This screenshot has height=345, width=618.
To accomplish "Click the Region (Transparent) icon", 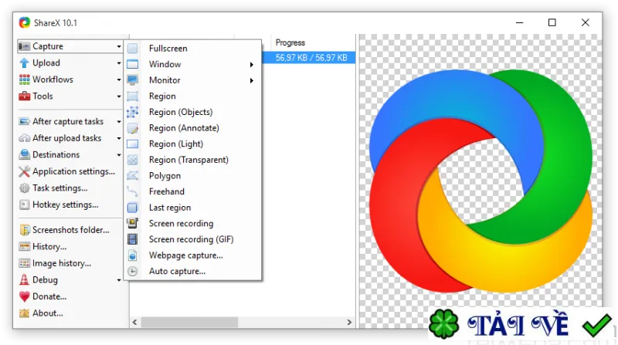I will pos(133,160).
